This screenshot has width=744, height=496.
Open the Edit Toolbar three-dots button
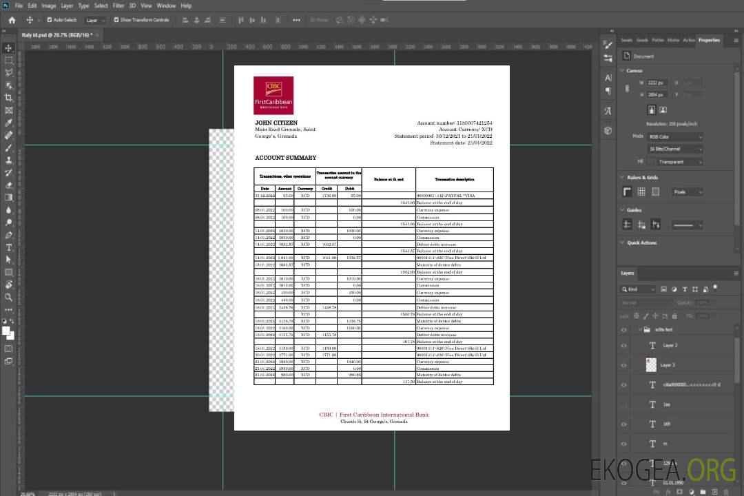pos(8,309)
